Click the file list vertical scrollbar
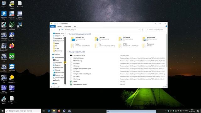Viewport: 201px width, 113px height. pos(166,51)
